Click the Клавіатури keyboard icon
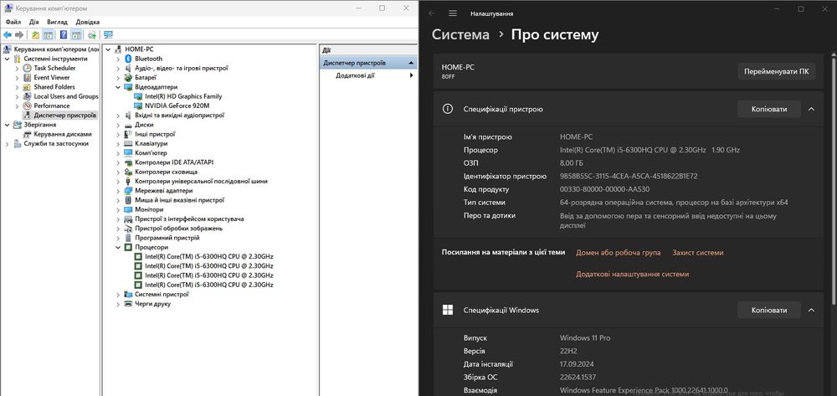 pos(128,143)
